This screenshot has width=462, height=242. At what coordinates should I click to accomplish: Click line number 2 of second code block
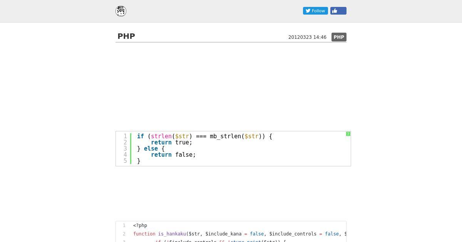(124, 234)
